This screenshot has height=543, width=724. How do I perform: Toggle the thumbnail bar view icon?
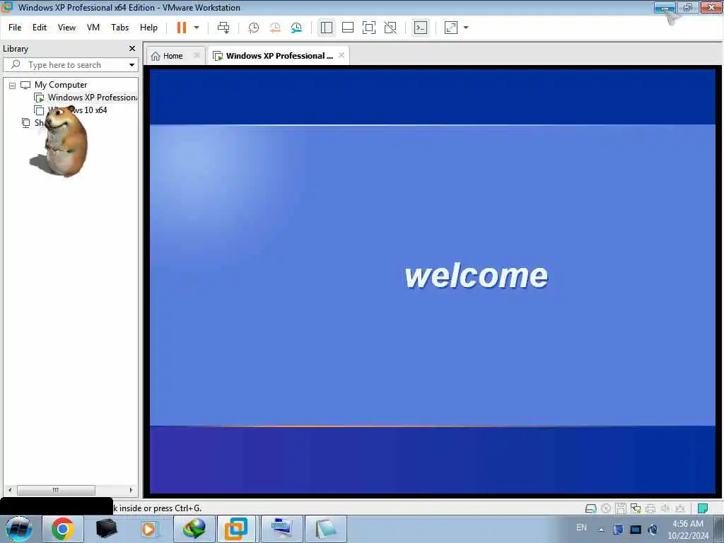[348, 28]
